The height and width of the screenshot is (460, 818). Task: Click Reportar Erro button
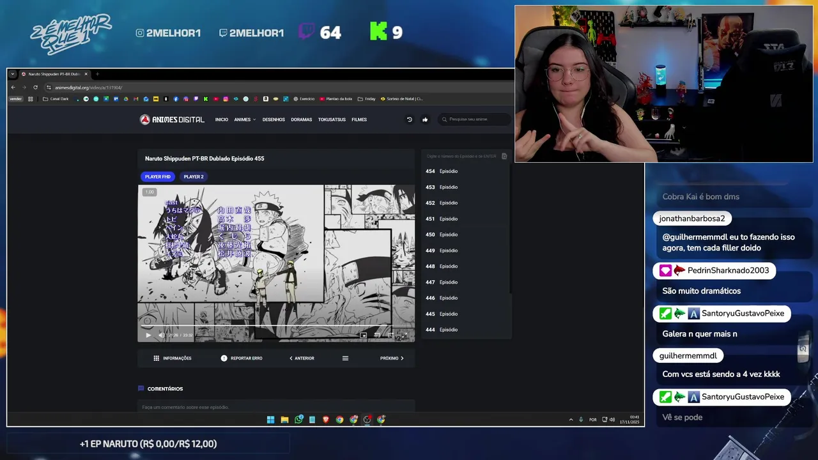[242, 358]
